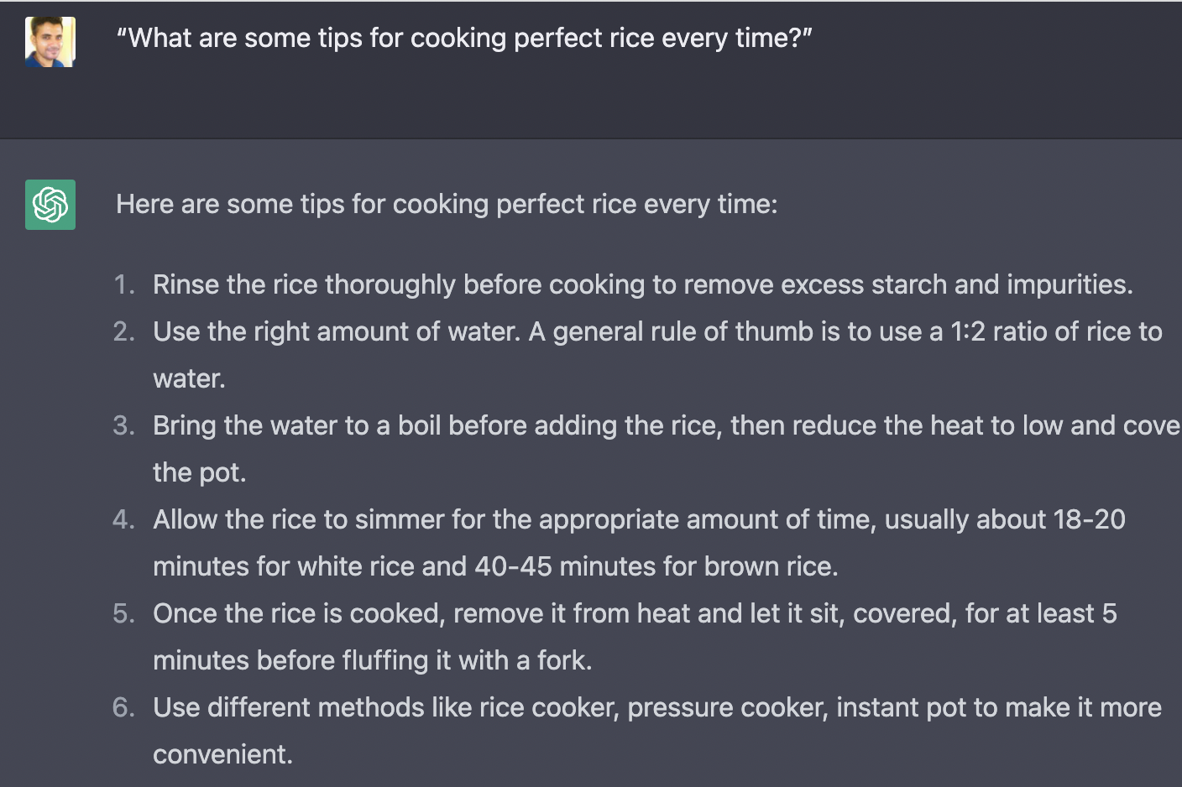1182x787 pixels.
Task: Click the "Allow the rice to simmer" tip
Action: coord(638,519)
